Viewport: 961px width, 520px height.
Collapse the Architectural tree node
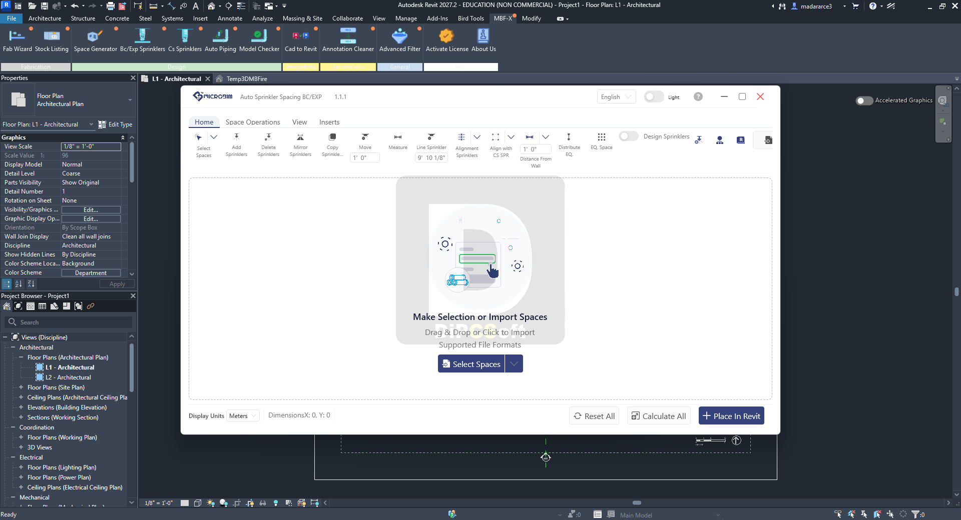tap(13, 347)
